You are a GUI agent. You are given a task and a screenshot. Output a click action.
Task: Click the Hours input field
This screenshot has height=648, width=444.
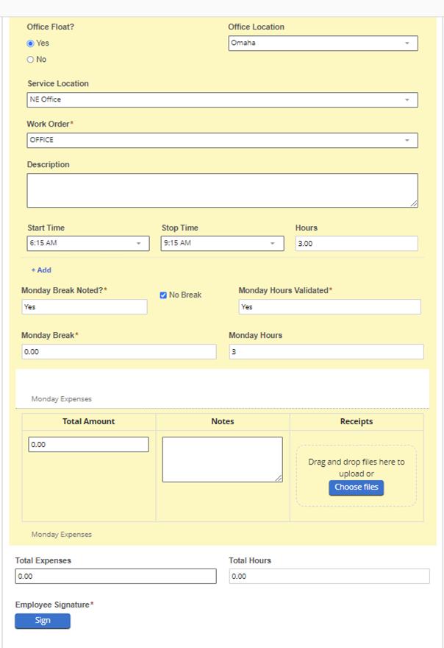point(357,243)
